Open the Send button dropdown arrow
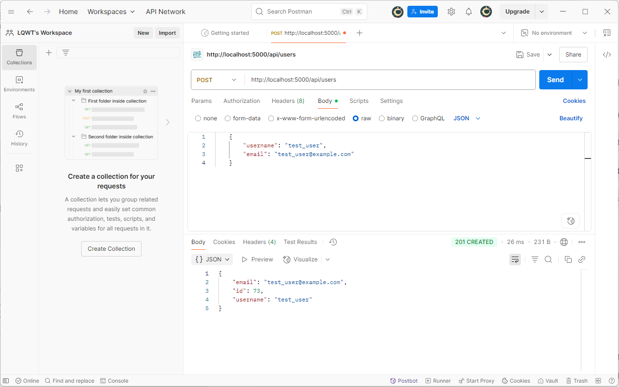619x387 pixels. (x=580, y=80)
